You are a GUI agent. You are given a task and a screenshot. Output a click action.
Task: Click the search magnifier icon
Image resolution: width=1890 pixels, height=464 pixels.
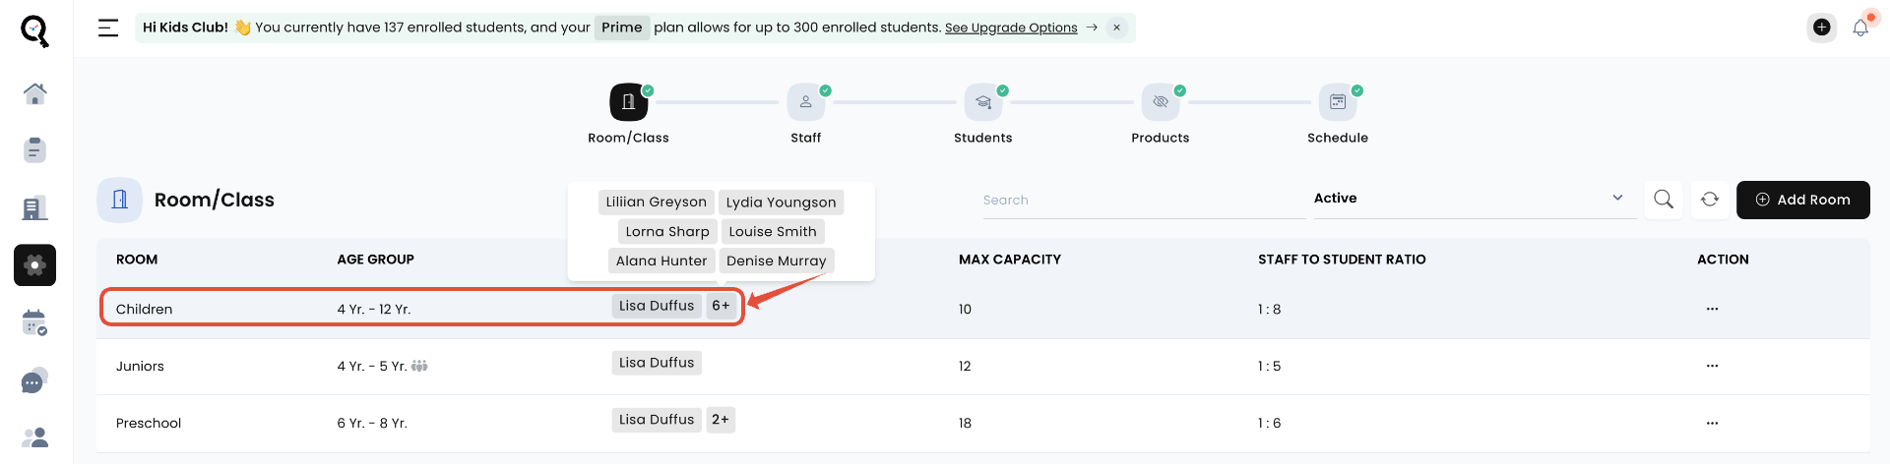[x=1664, y=200]
